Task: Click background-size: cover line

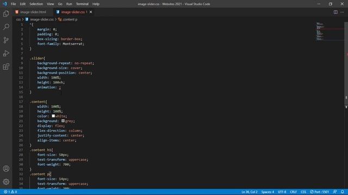Action: point(60,68)
